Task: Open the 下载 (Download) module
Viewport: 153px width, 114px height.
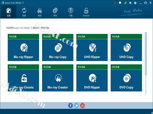Action: 71,12
